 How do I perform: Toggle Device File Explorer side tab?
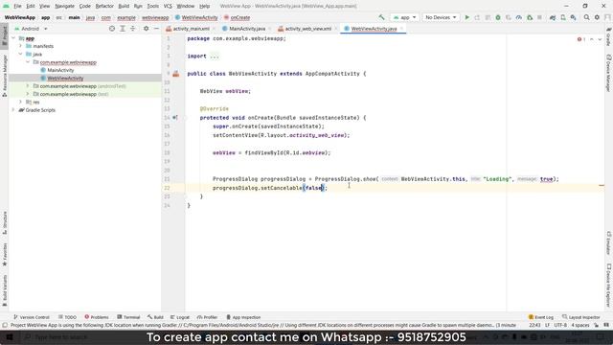[609, 285]
